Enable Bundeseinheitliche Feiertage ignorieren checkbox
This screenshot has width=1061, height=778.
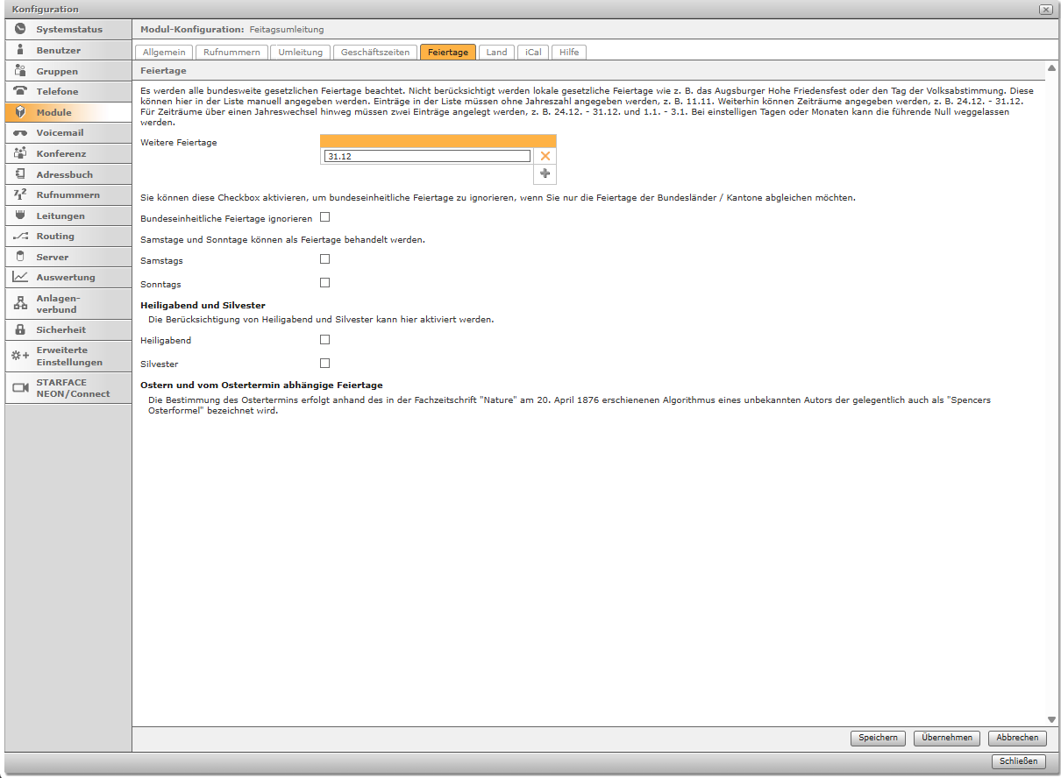(324, 217)
